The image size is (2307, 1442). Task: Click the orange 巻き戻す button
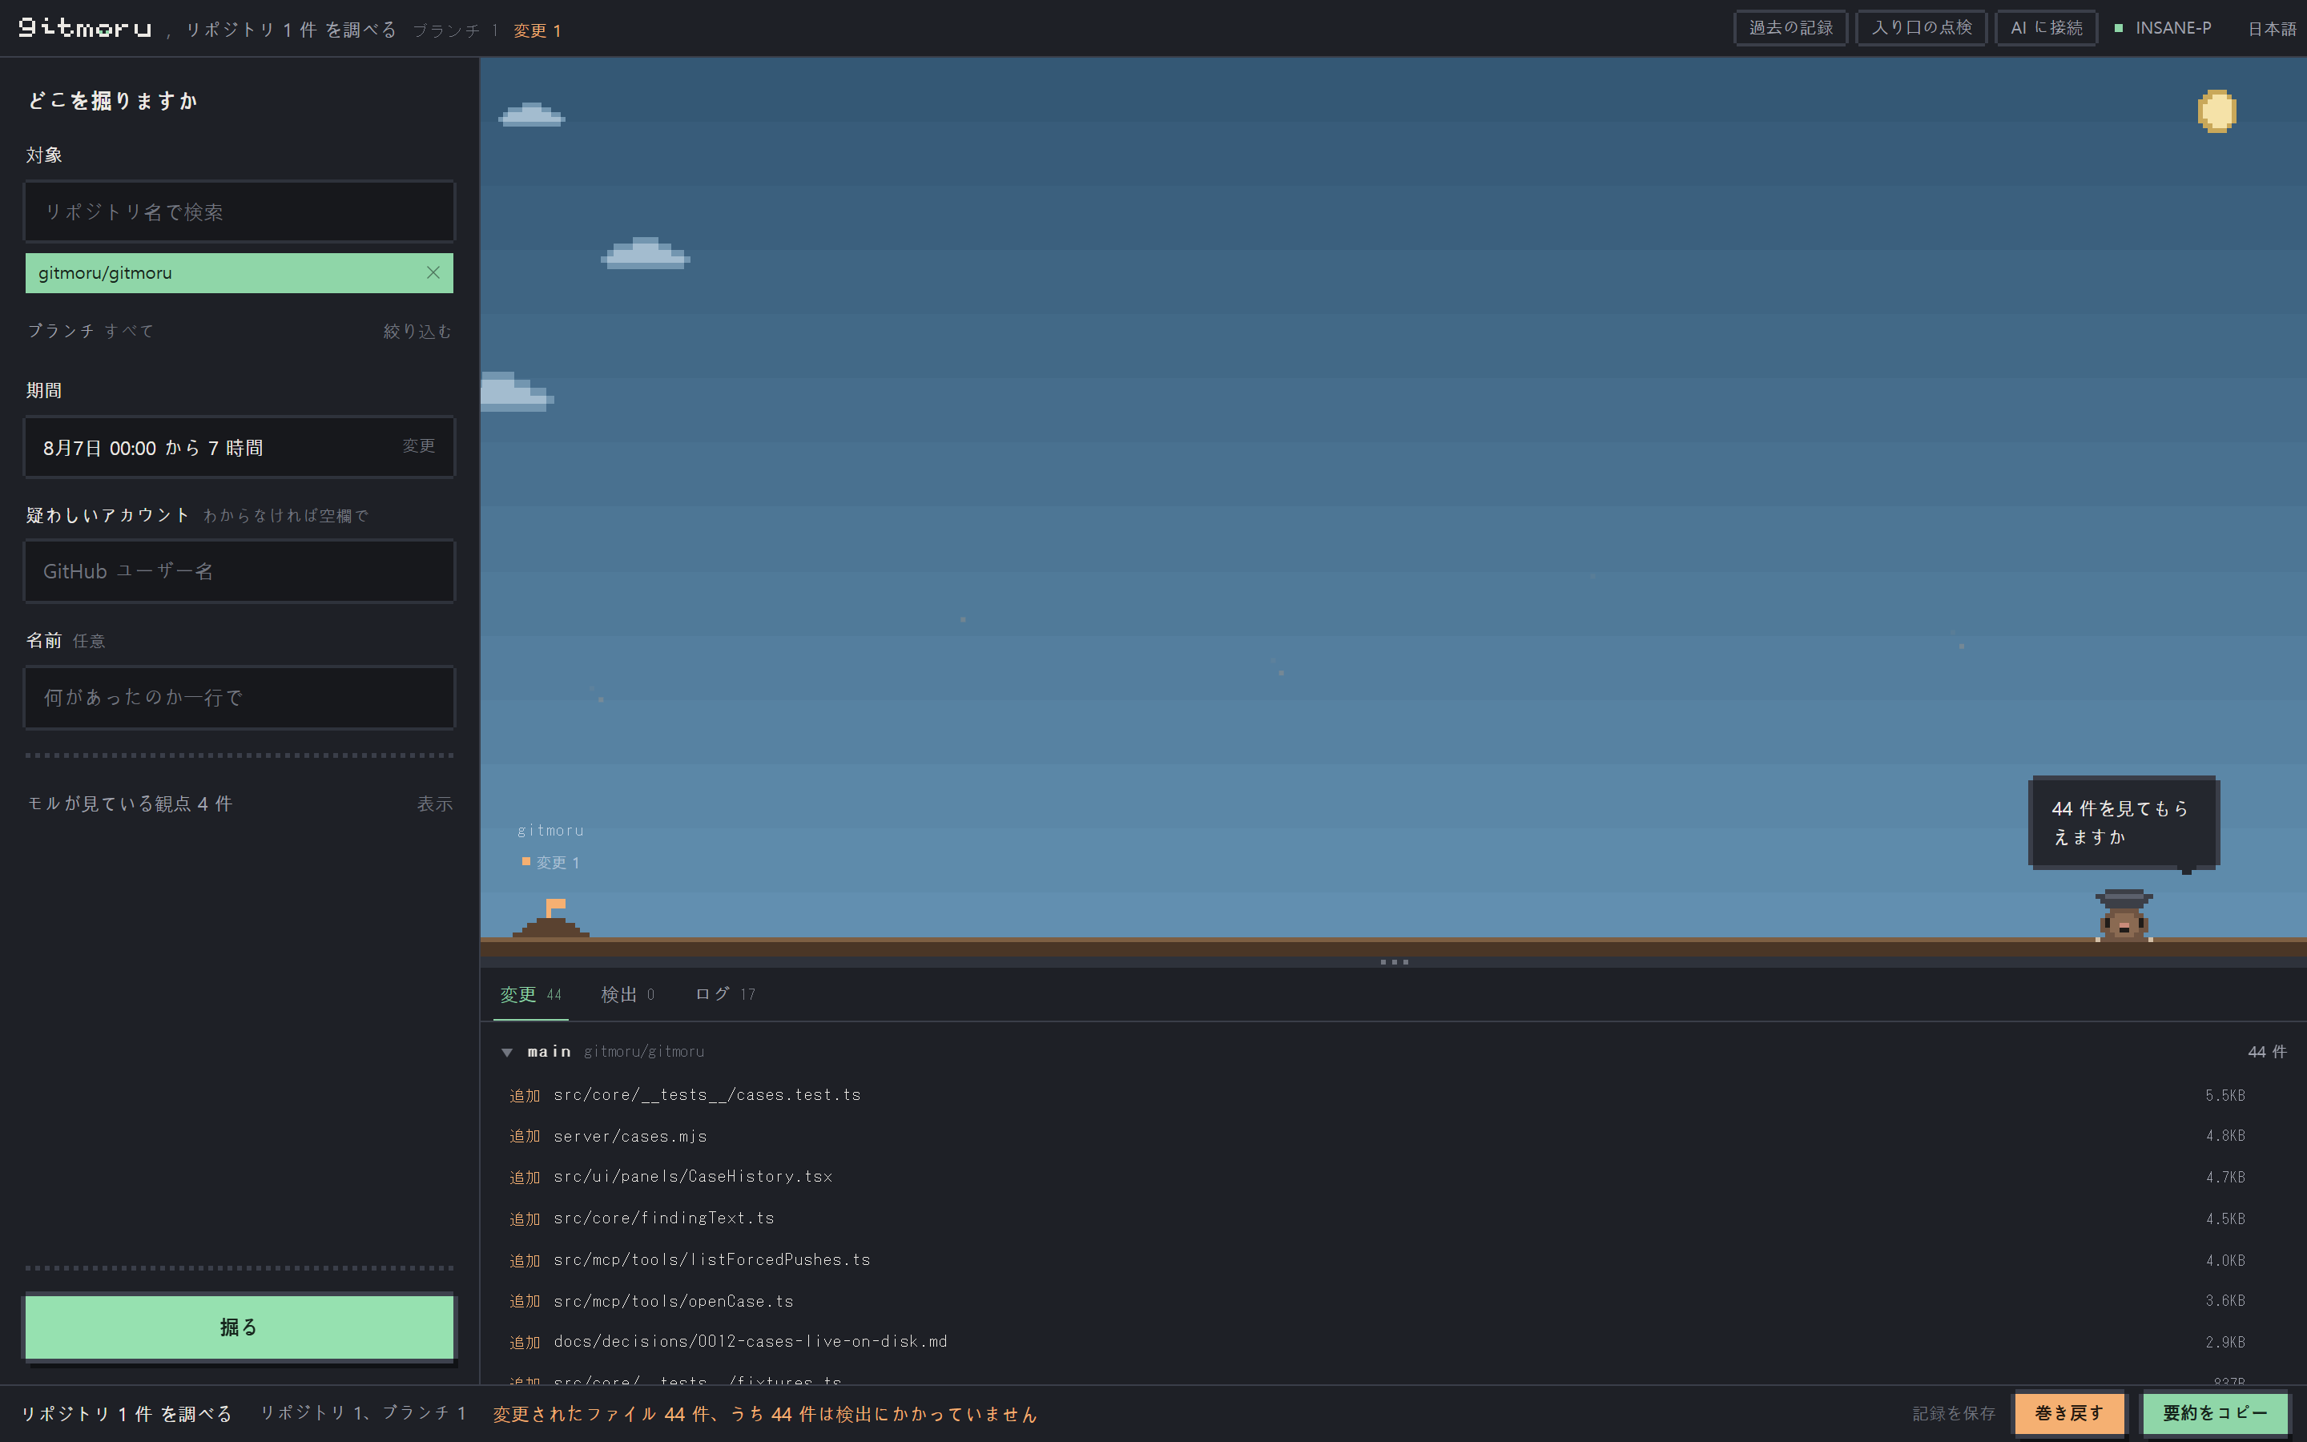[x=2068, y=1413]
